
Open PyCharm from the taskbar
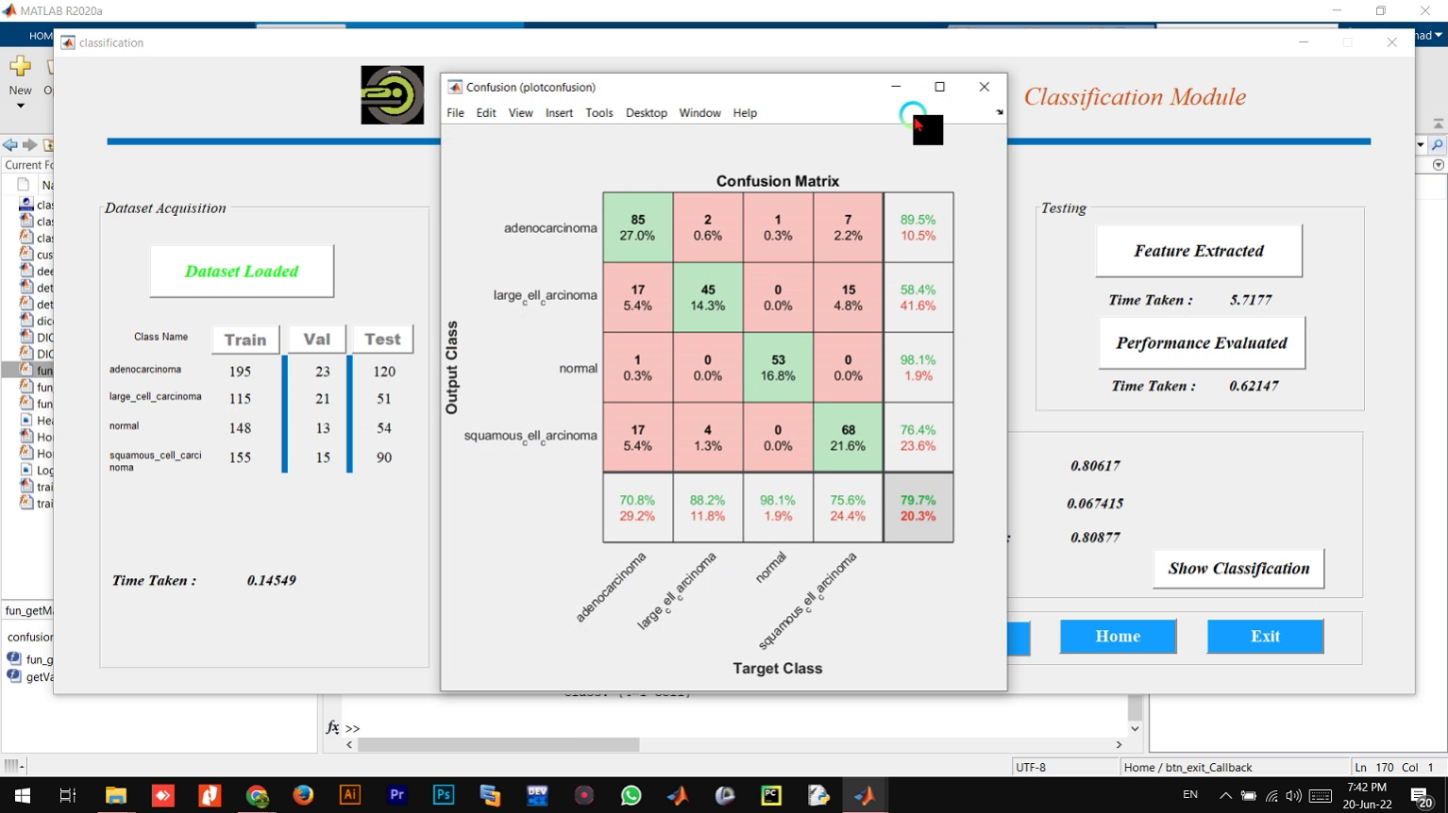pos(771,795)
